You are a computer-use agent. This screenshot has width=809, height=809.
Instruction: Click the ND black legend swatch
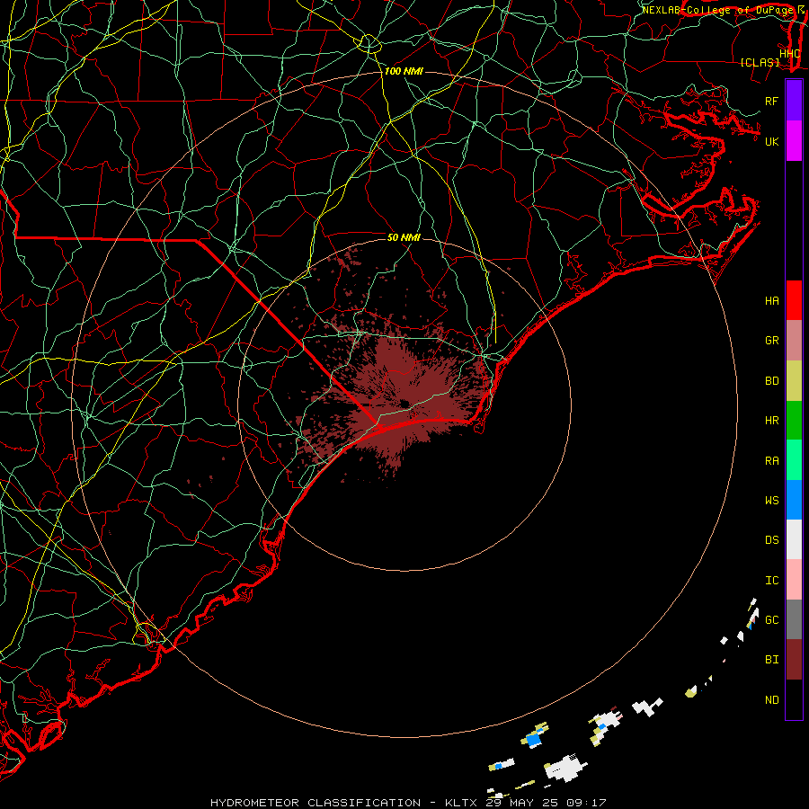pos(794,699)
